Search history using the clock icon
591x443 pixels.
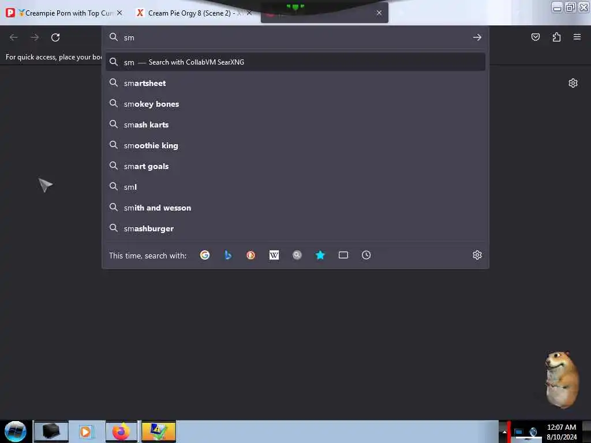366,255
